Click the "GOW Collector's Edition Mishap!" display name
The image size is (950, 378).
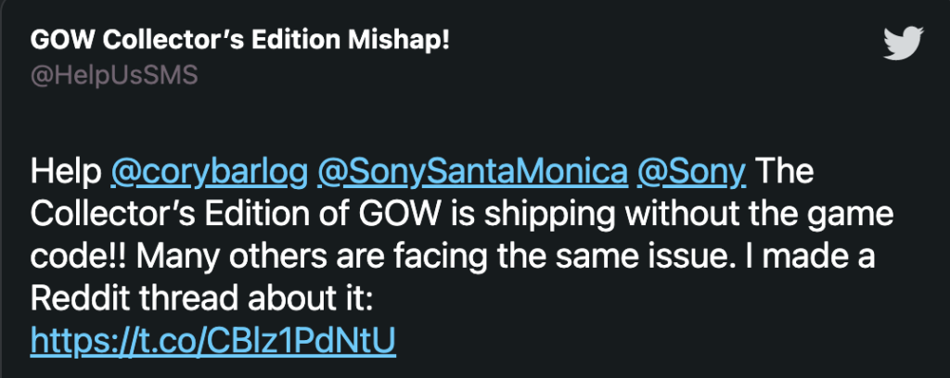pyautogui.click(x=240, y=42)
